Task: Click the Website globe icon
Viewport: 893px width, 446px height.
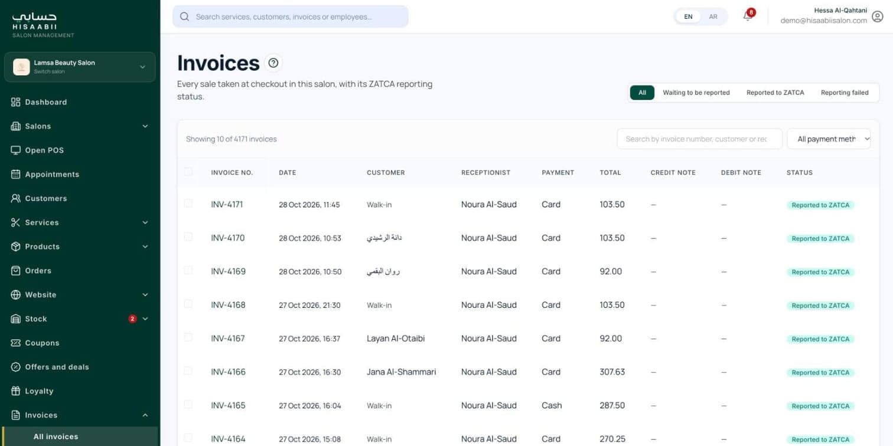Action: point(16,295)
